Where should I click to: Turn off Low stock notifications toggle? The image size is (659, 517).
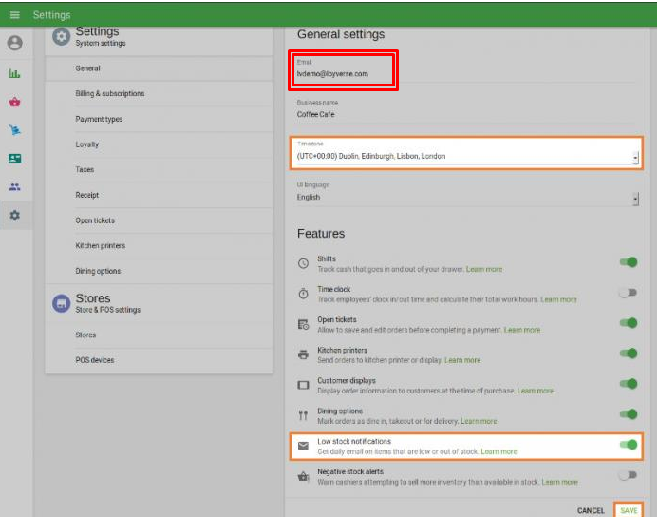(x=628, y=444)
